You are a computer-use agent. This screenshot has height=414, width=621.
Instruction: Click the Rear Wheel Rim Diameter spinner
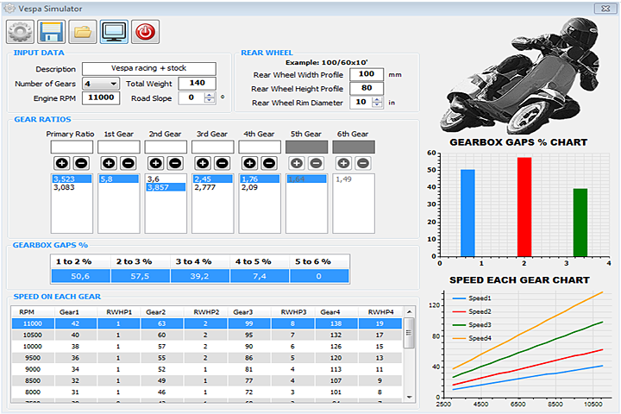pos(378,103)
